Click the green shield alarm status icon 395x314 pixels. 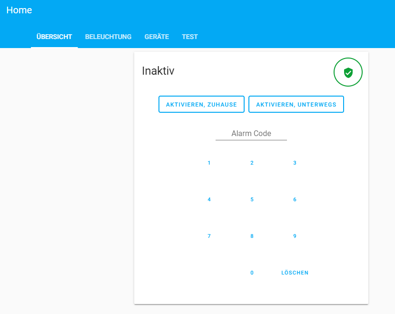(x=348, y=72)
